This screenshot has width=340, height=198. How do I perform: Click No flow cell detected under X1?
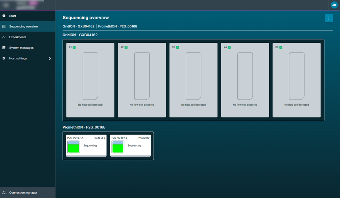click(90, 105)
